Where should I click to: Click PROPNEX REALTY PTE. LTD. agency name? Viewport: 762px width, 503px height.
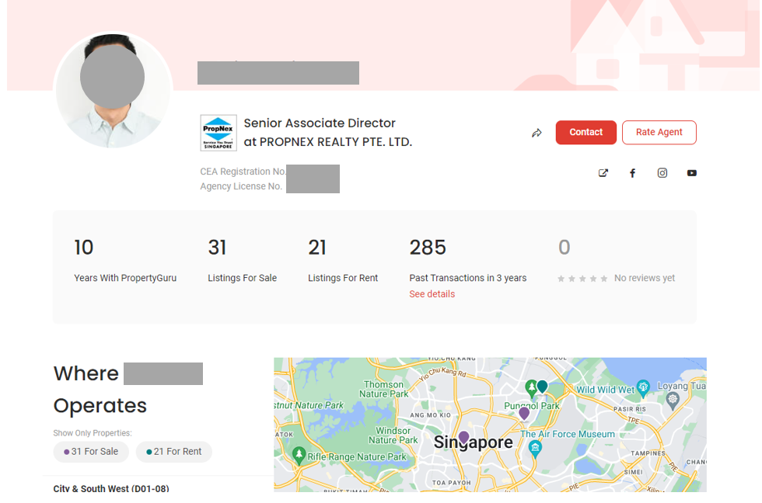point(335,142)
